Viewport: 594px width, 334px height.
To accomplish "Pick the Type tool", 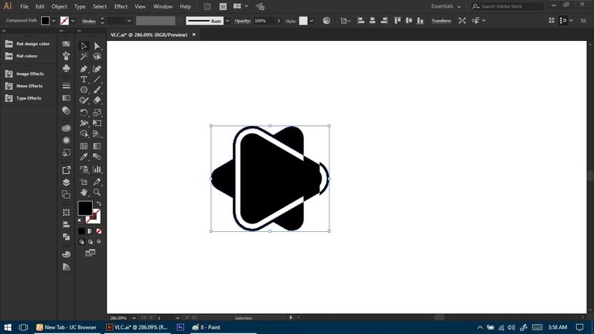I will click(84, 80).
